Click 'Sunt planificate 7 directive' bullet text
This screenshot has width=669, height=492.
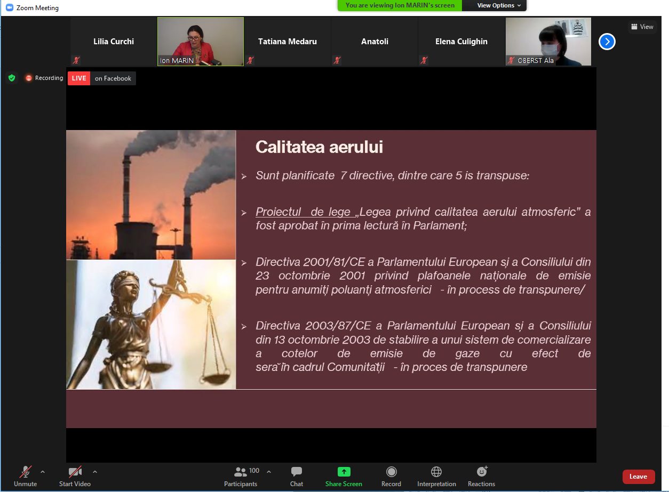tap(392, 175)
